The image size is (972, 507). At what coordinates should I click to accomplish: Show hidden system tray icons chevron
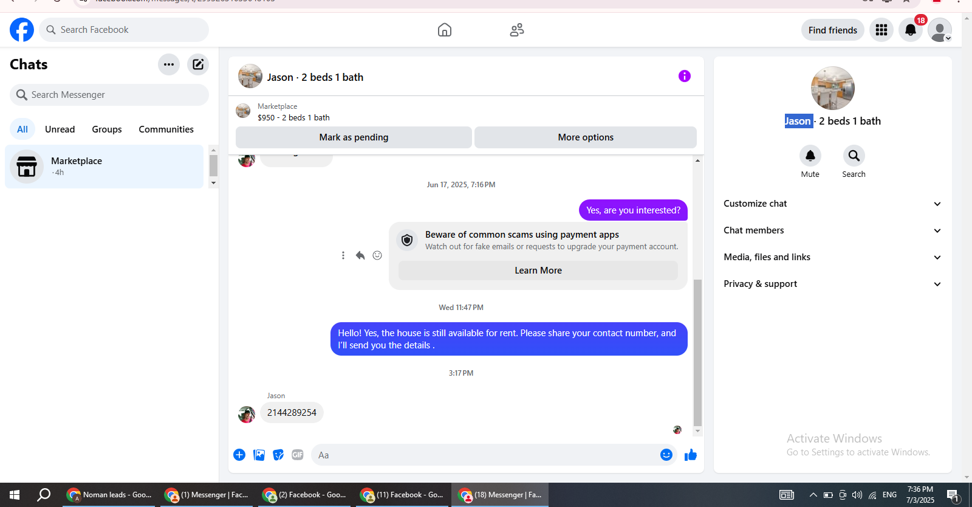pyautogui.click(x=813, y=495)
